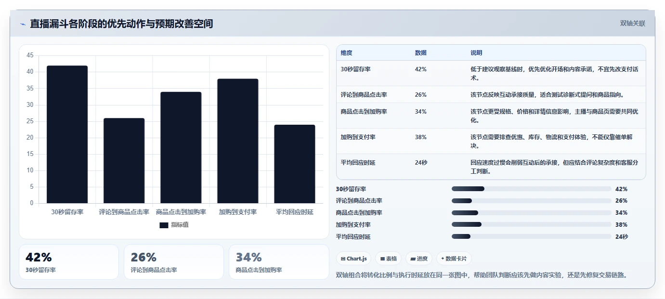Click the 38% progress value label
The height and width of the screenshot is (299, 665).
click(621, 225)
